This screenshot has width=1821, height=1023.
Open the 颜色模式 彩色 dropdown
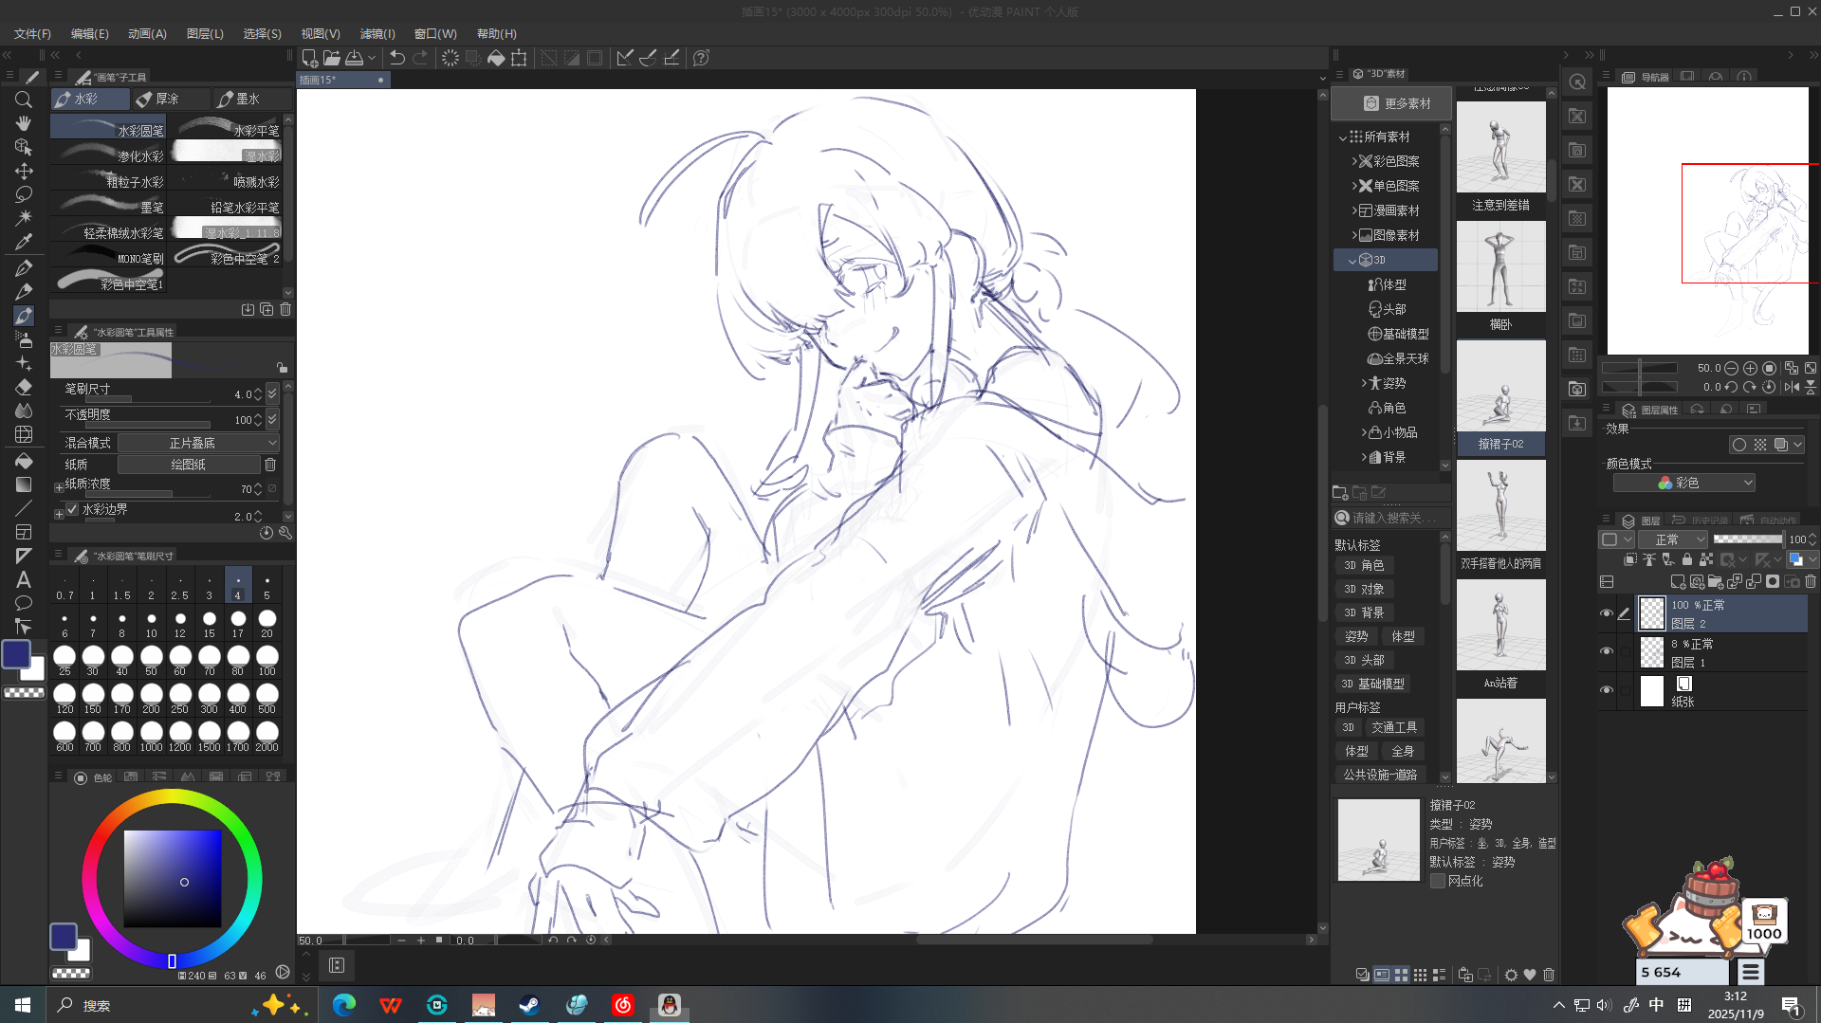1683,484
